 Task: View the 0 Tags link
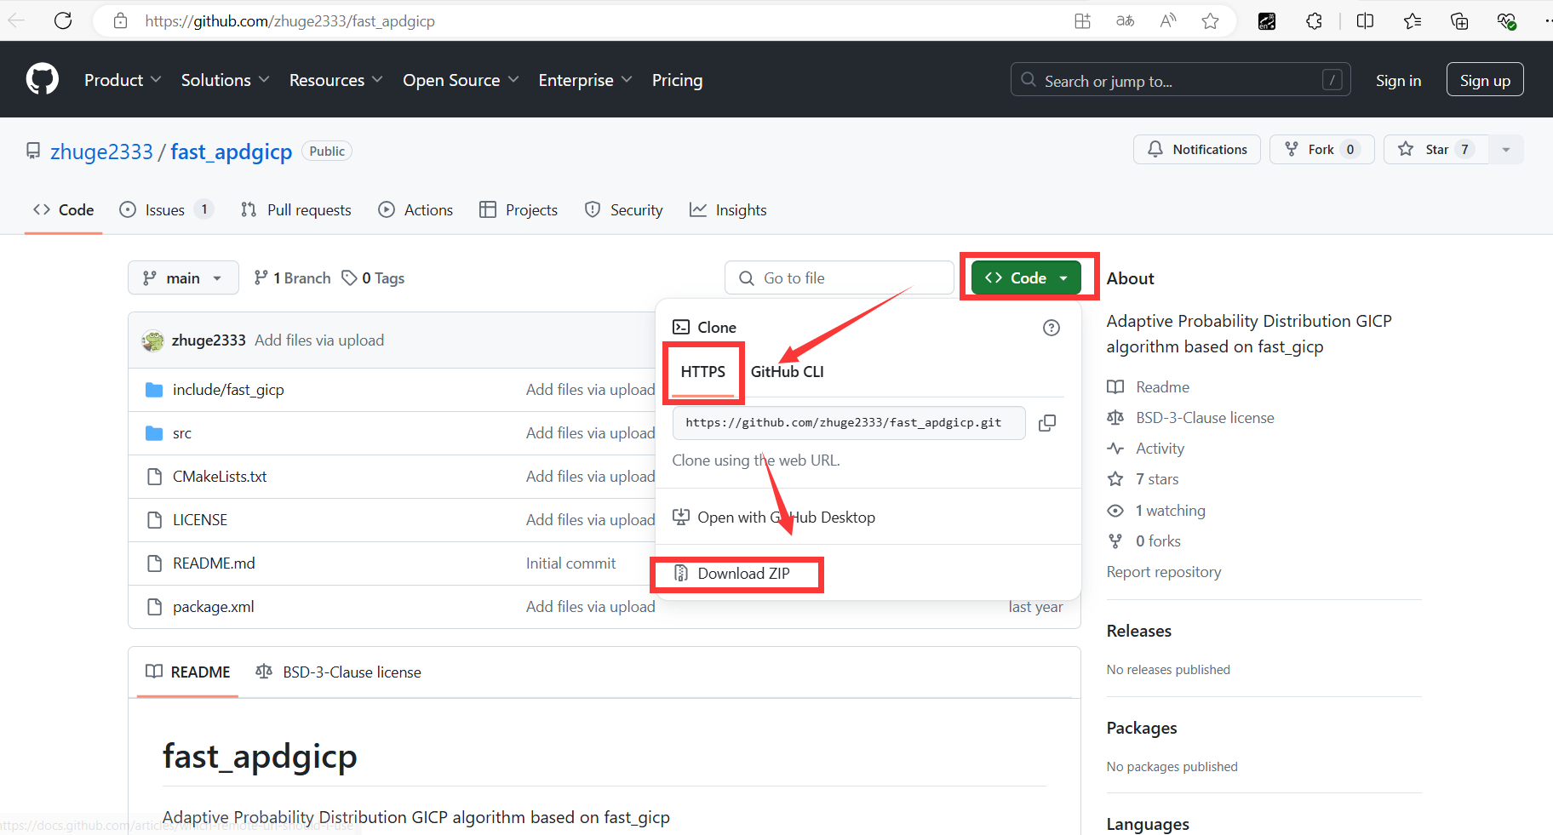click(373, 278)
